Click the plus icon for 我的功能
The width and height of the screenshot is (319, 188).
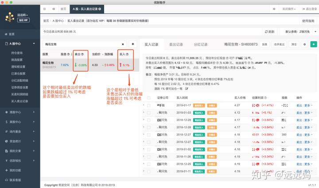6,170
